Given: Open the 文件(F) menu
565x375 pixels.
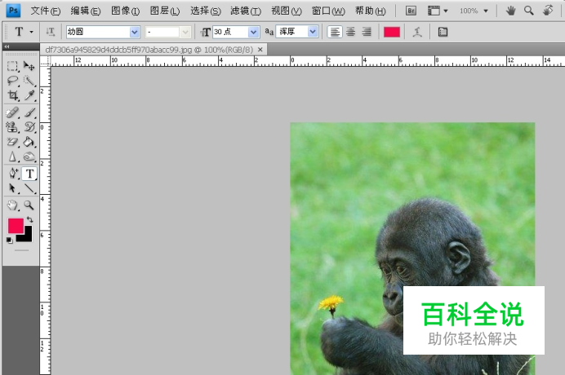Looking at the screenshot, I should (46, 11).
